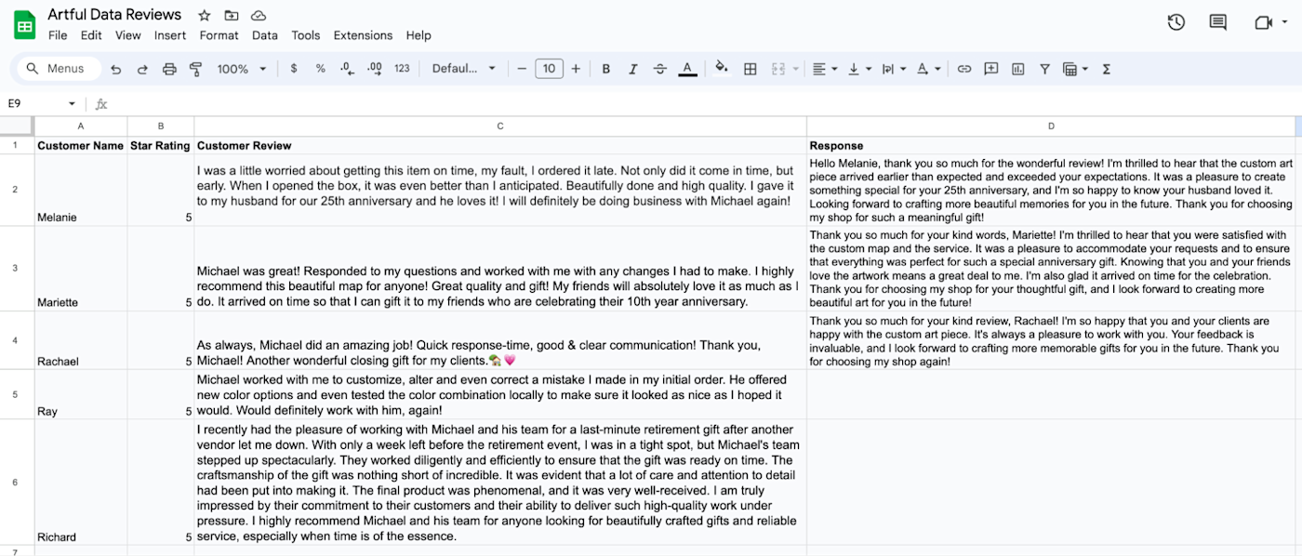
Task: Open the Extensions menu
Action: pos(363,35)
